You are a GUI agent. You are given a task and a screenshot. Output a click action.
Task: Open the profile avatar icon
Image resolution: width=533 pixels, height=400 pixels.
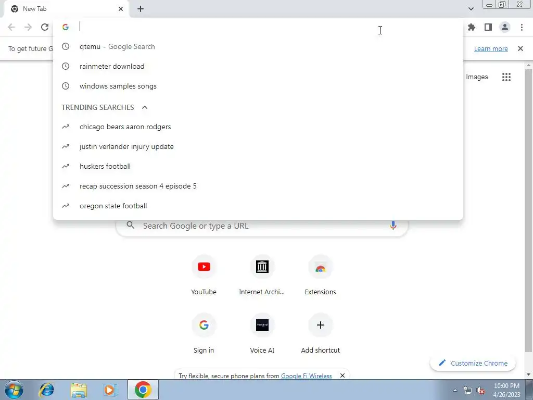pos(505,27)
